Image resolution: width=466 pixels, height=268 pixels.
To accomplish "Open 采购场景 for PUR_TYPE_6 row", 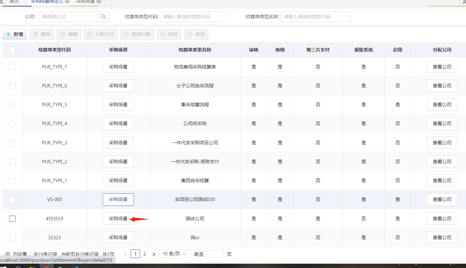I will click(x=118, y=86).
